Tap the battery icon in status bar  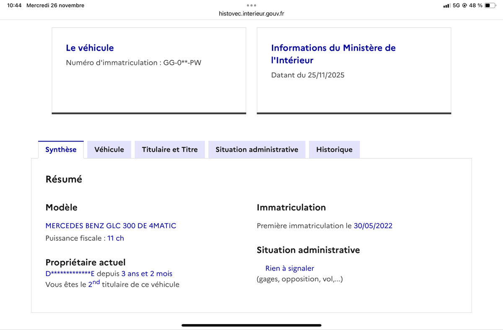tap(490, 5)
